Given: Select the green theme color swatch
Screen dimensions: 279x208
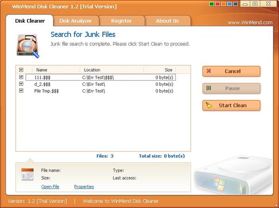Looking at the screenshot, I should point(213,4).
